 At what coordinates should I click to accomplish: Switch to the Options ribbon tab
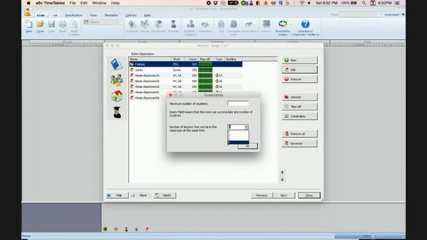(131, 15)
